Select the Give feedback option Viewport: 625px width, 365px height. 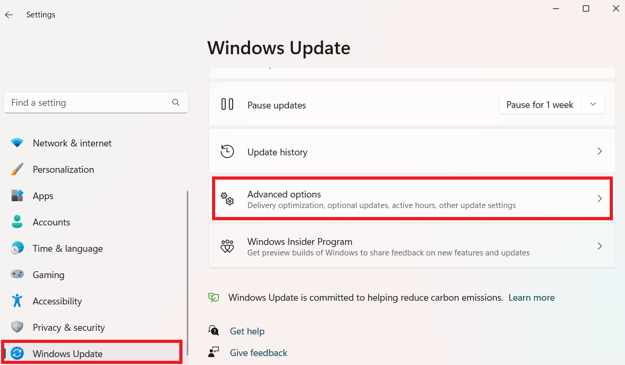click(x=258, y=352)
